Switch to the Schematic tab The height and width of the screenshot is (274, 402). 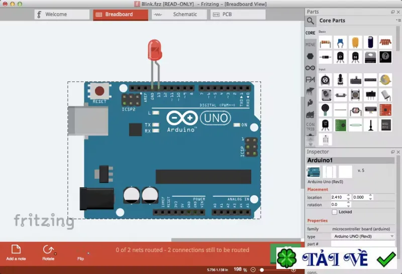[179, 15]
